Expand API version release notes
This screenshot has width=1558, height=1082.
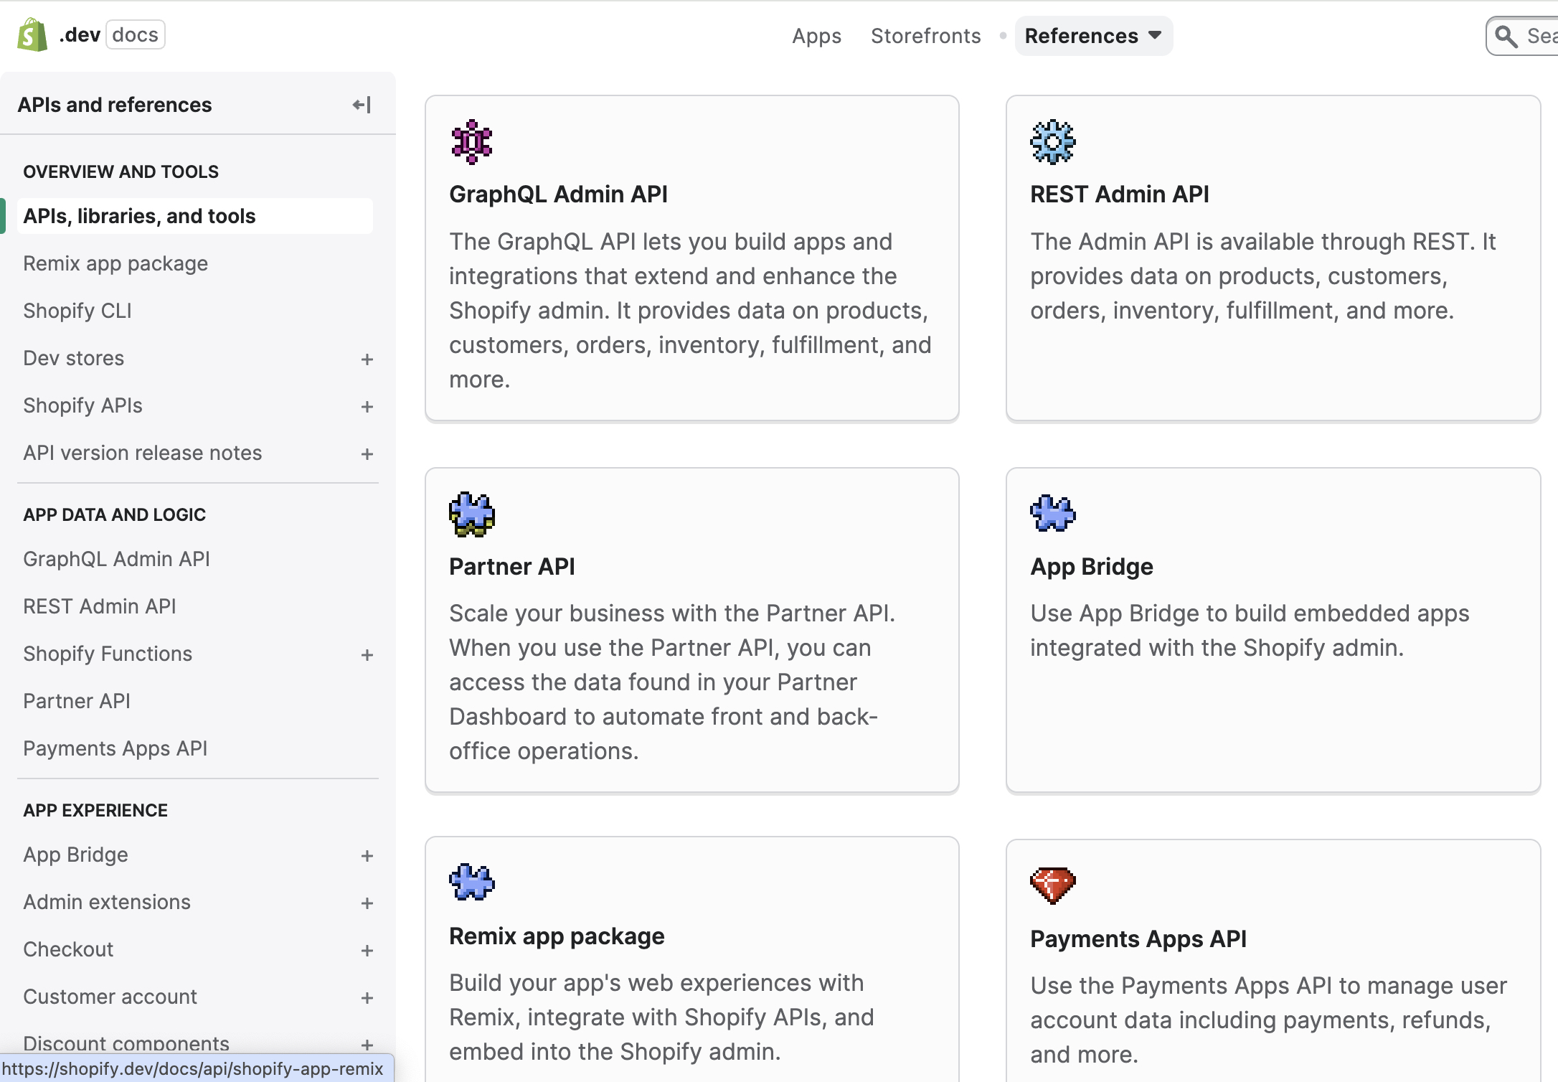coord(367,453)
